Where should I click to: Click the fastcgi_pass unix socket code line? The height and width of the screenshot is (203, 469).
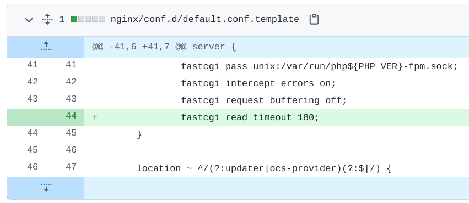tap(319, 67)
